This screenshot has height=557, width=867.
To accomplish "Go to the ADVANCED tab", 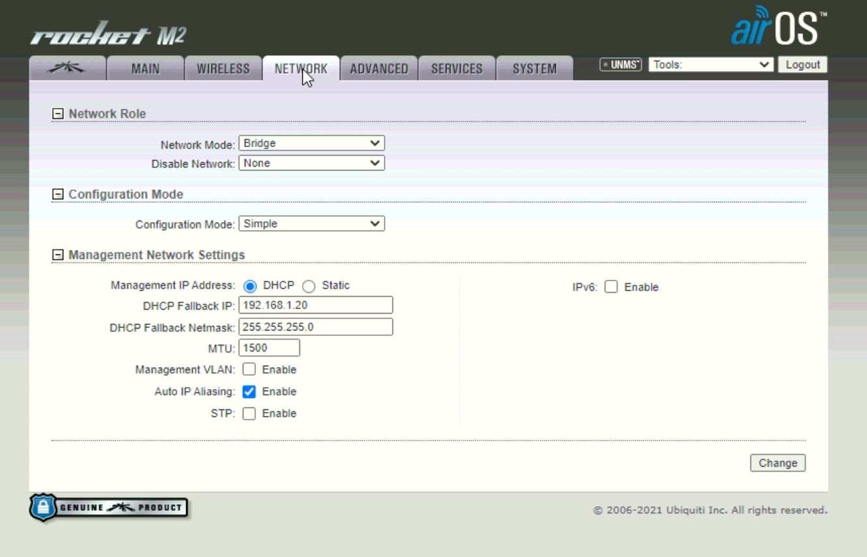I will (x=379, y=68).
